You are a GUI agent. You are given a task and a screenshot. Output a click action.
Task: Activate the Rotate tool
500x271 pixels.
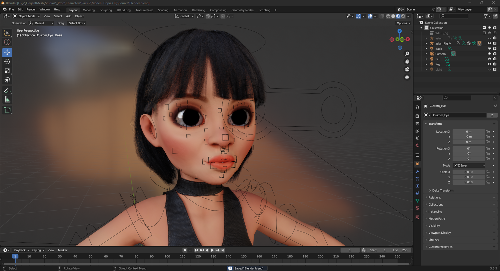[x=7, y=61]
